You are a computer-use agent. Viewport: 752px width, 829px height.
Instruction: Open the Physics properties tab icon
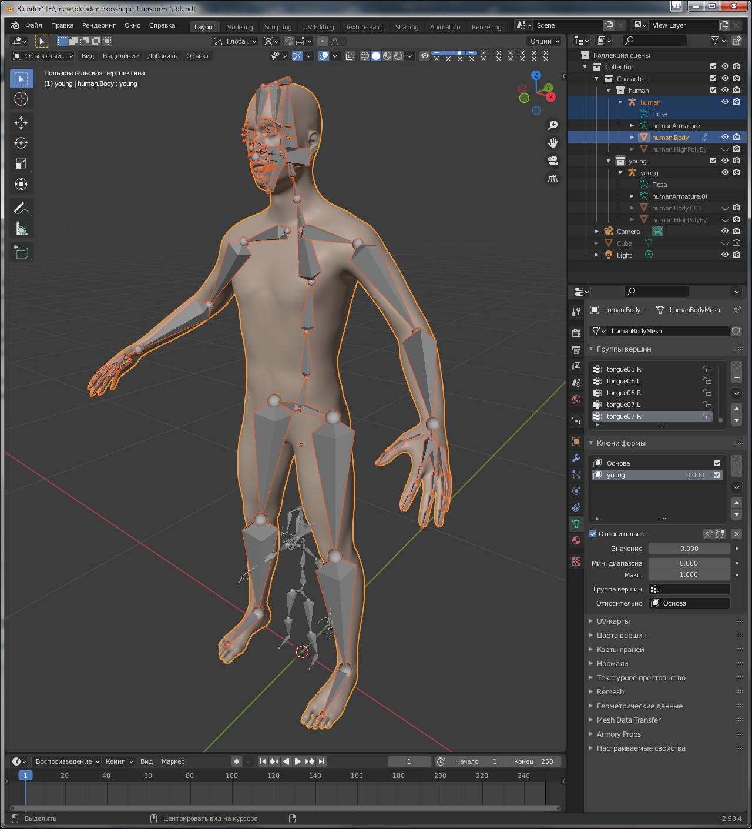(x=576, y=491)
